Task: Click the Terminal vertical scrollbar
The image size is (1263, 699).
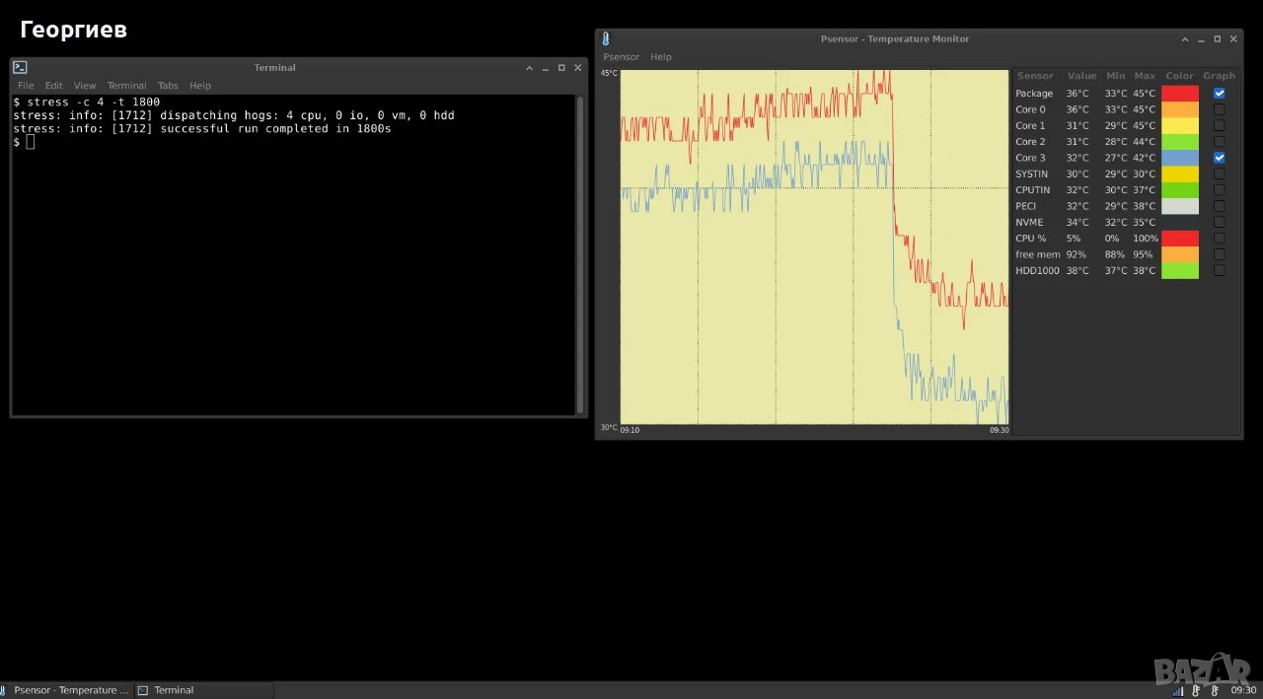Action: pos(580,254)
